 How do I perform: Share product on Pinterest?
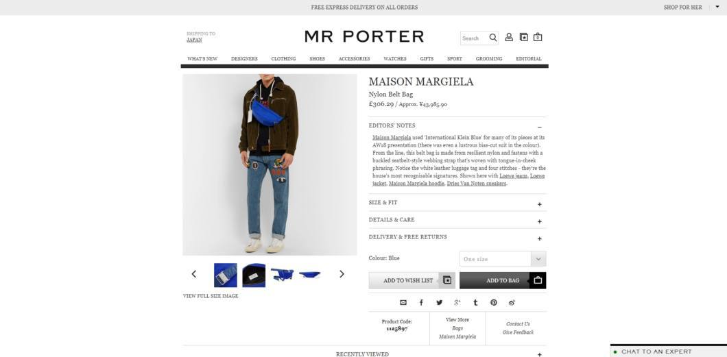point(493,302)
